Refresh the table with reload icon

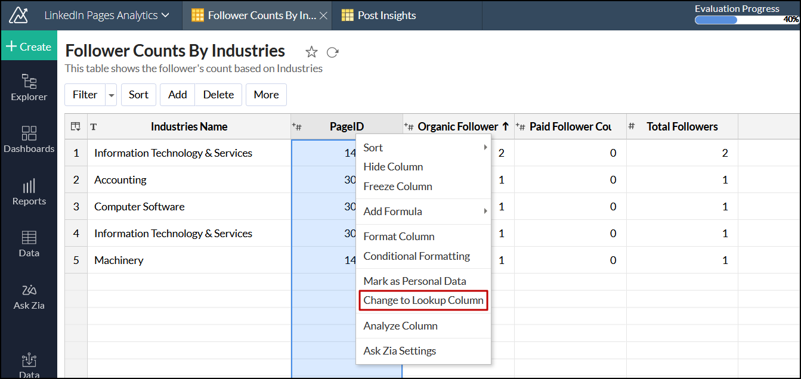333,52
